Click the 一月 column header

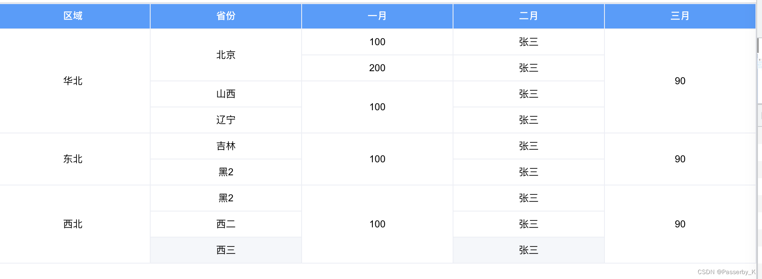click(x=377, y=16)
